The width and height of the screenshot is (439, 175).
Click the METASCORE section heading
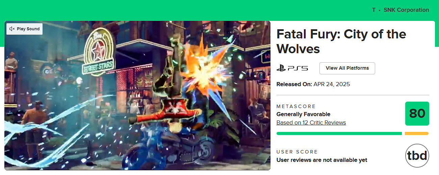[296, 107]
